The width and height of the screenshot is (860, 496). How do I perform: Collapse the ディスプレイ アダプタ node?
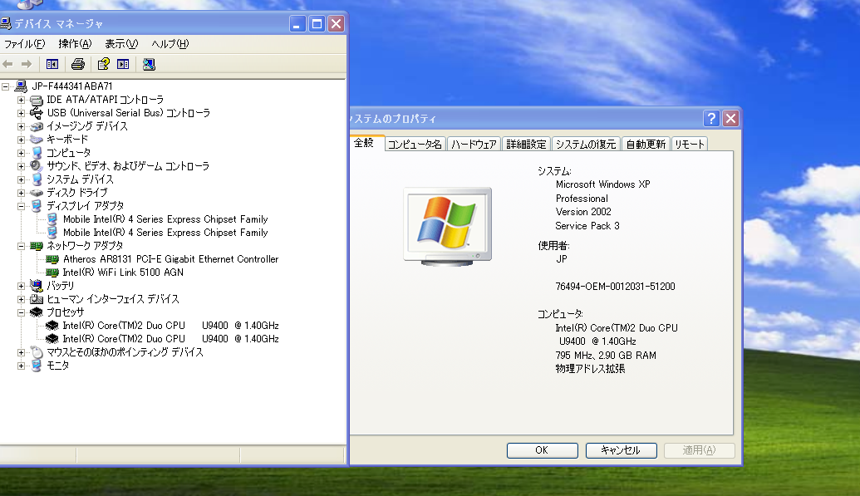21,206
